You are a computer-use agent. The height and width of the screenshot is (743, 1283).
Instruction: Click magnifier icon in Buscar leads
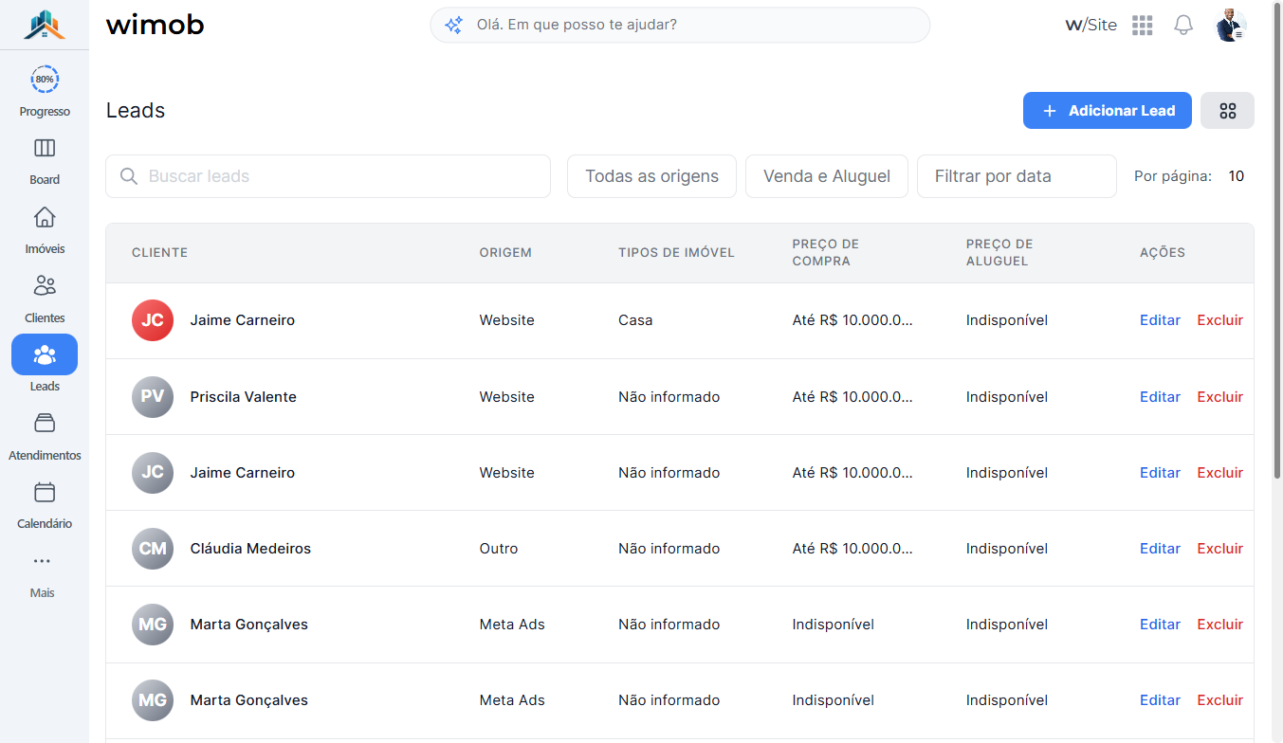[129, 176]
